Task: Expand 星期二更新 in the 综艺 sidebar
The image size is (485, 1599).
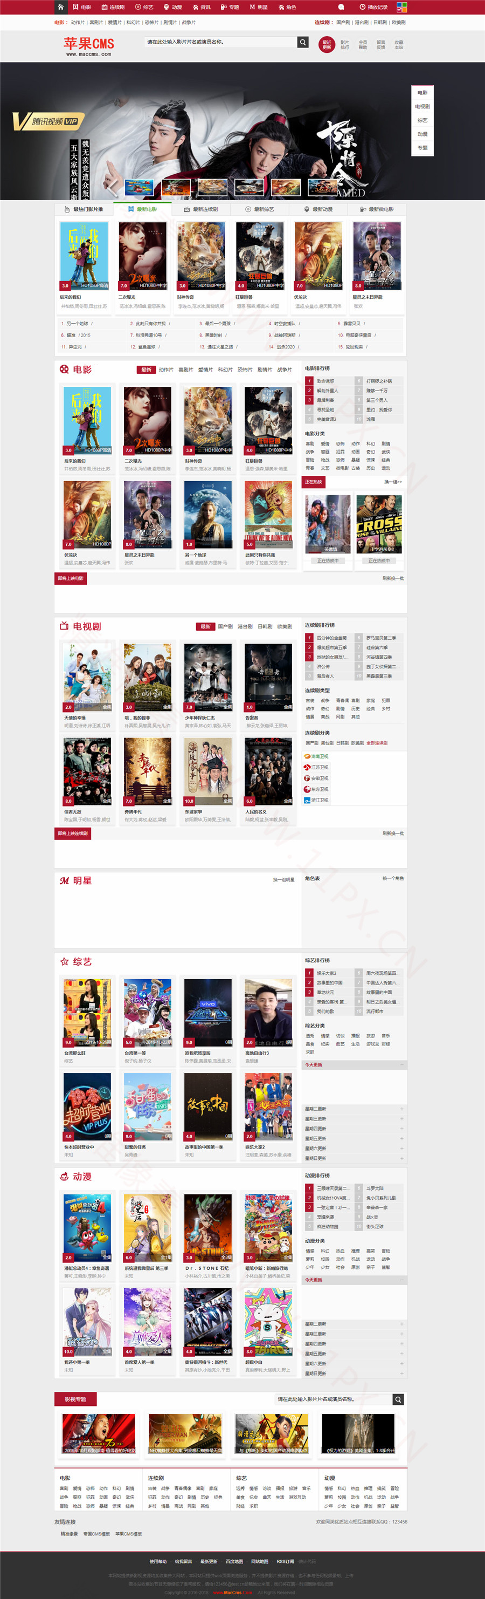Action: pyautogui.click(x=354, y=1109)
